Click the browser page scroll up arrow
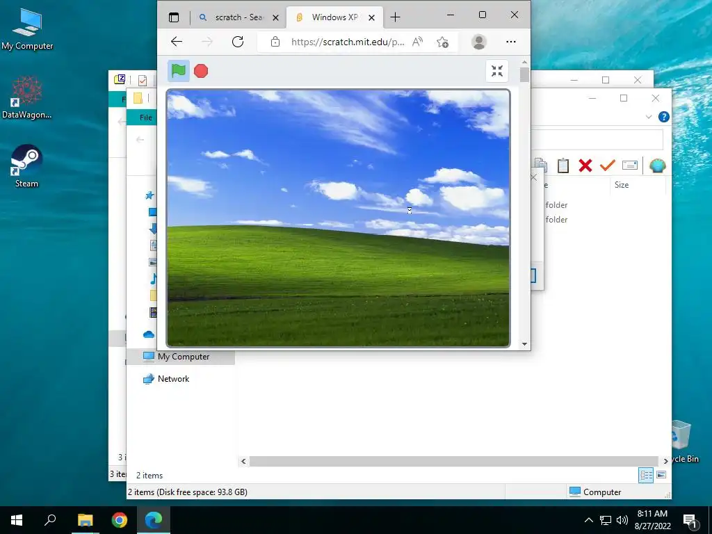Image resolution: width=712 pixels, height=534 pixels. point(524,62)
